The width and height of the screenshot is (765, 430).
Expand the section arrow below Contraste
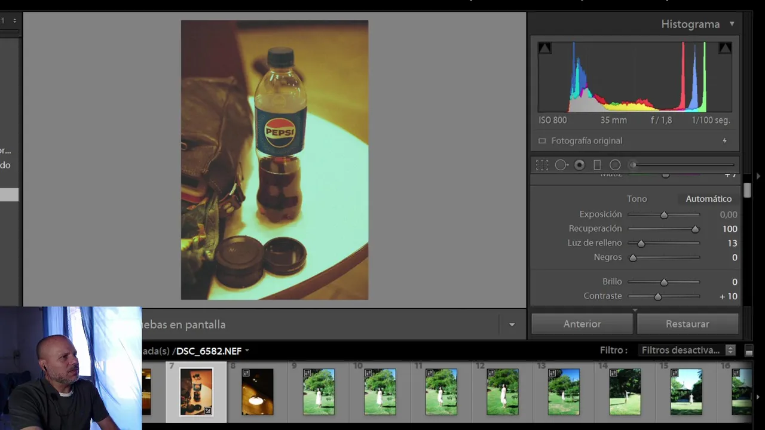[x=635, y=310]
